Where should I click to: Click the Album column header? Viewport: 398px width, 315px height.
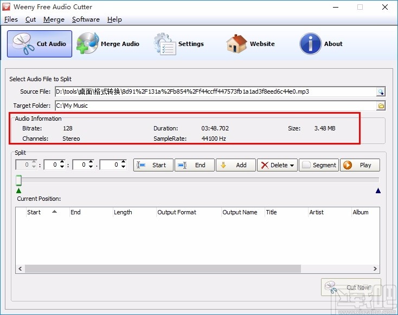[366, 212]
